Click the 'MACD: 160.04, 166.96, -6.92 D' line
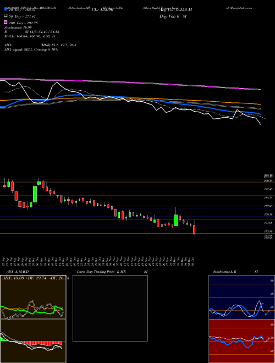This screenshot has width=275, height=363. (x=30, y=36)
